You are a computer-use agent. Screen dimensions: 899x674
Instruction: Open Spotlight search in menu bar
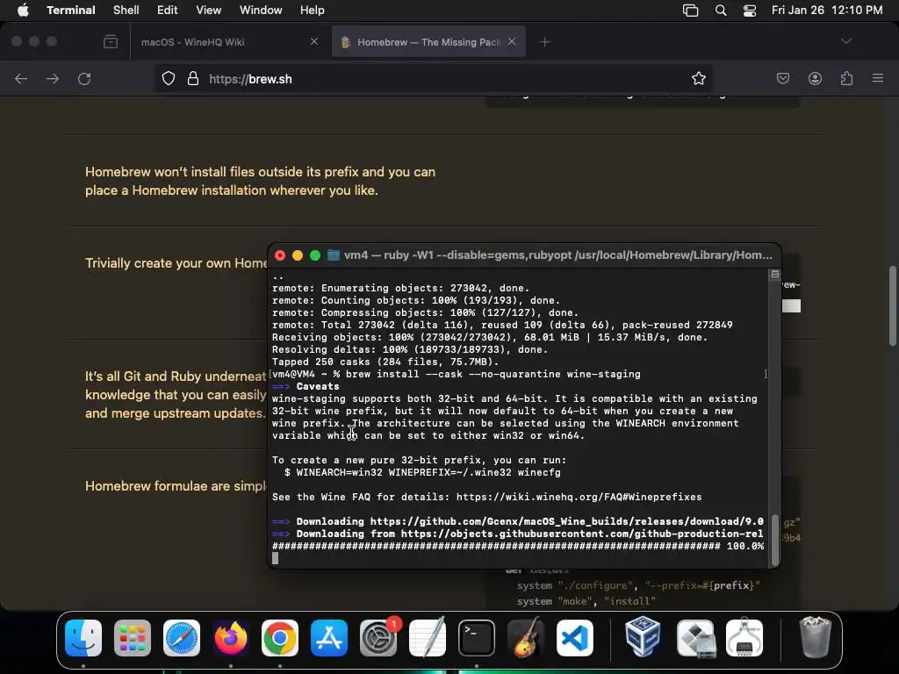click(721, 11)
